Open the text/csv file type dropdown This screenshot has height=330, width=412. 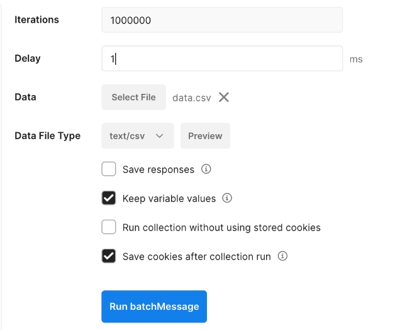tap(138, 136)
